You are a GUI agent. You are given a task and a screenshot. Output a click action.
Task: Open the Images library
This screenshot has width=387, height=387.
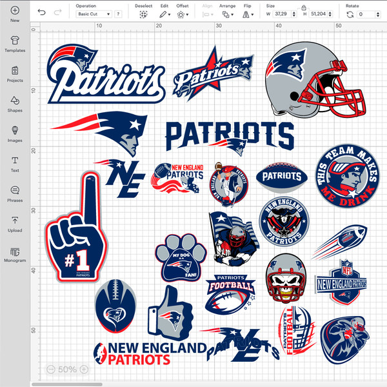tap(15, 134)
